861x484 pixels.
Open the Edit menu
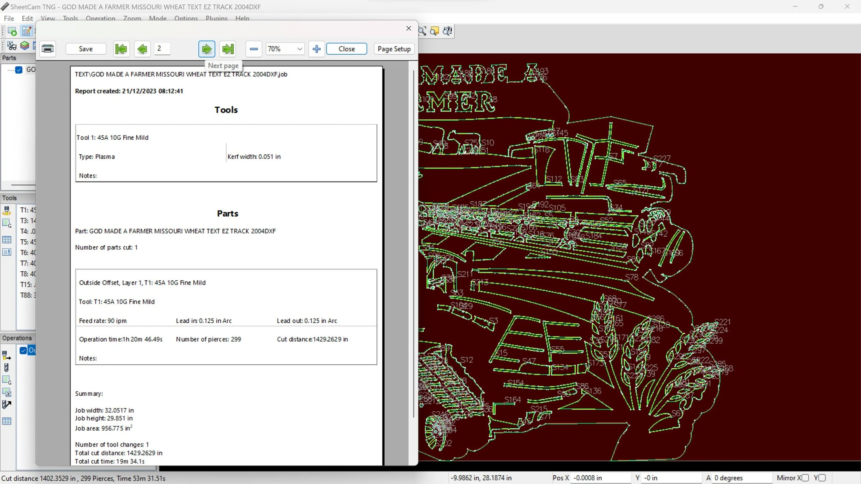27,19
